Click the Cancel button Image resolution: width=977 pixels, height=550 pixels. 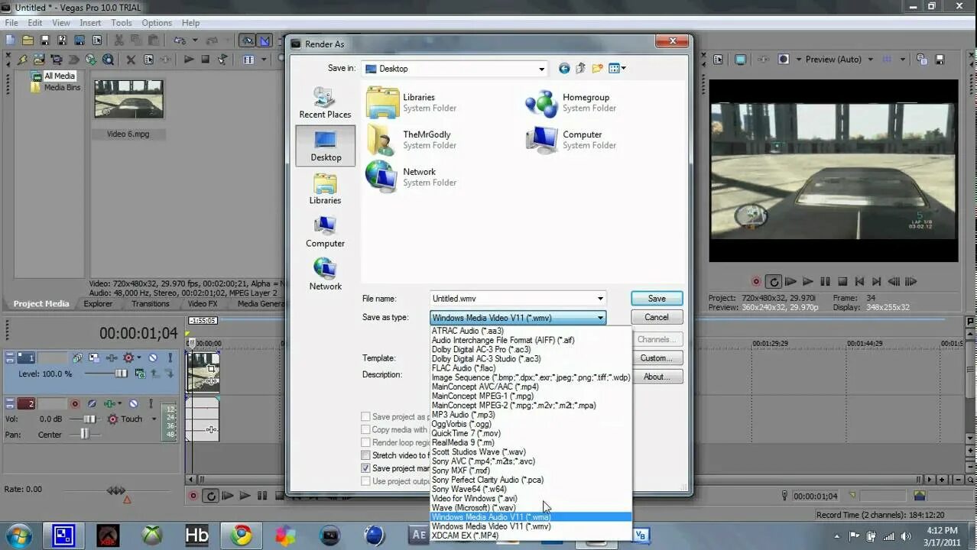[657, 317]
